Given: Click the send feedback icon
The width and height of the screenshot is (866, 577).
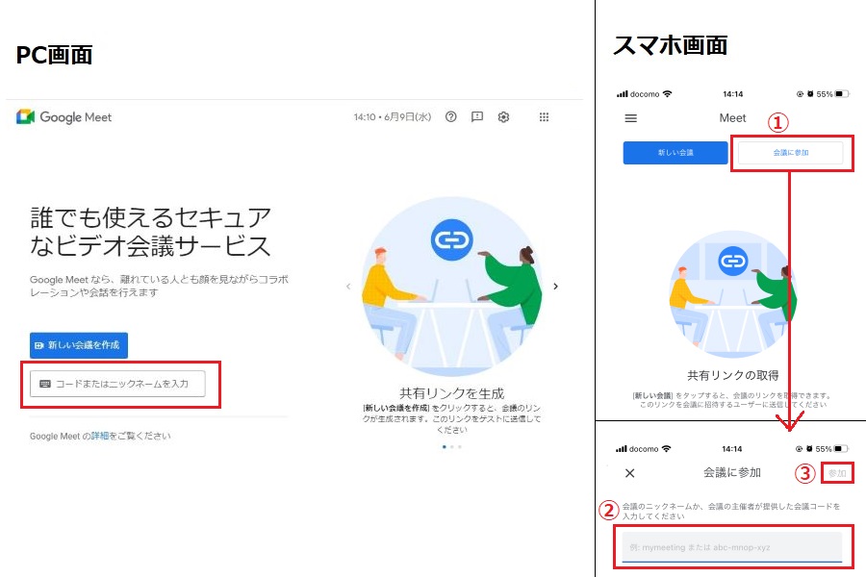Looking at the screenshot, I should pyautogui.click(x=477, y=117).
